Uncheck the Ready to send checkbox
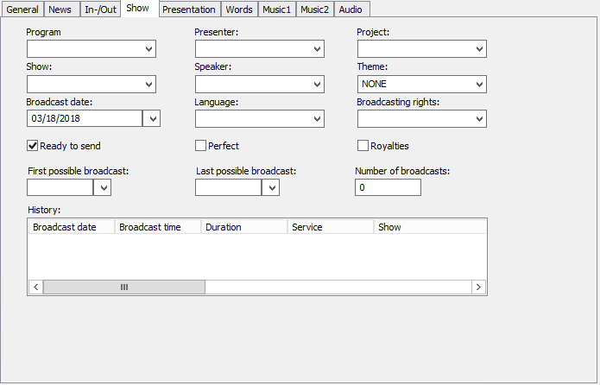 34,146
